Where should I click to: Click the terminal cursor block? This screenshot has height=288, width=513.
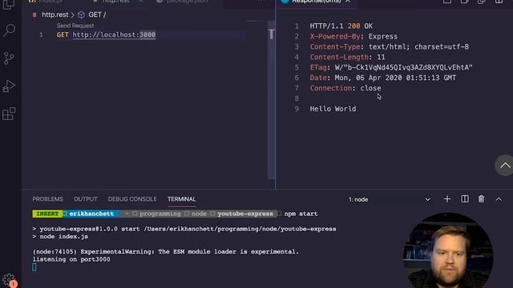pyautogui.click(x=34, y=267)
